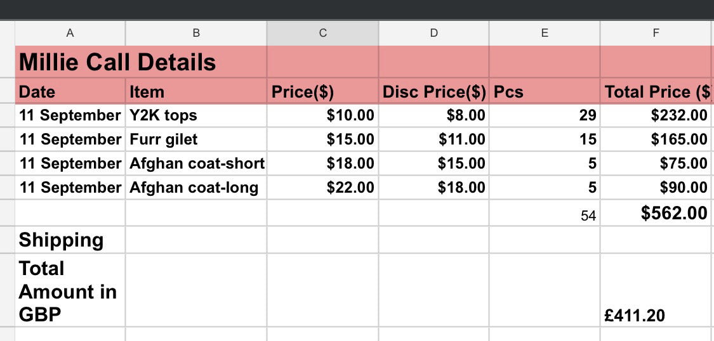Select the Total Amount in GBP cell
The height and width of the screenshot is (341, 714).
tap(70, 290)
